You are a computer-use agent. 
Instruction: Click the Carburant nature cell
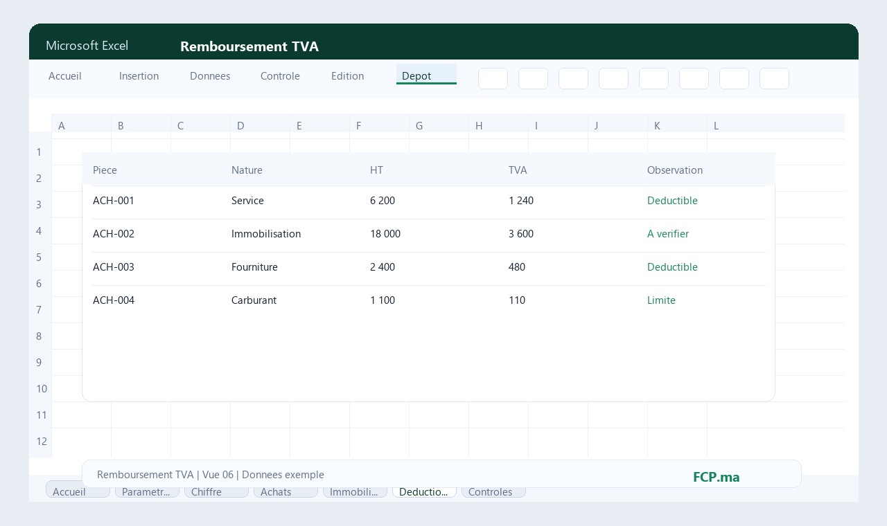click(254, 300)
